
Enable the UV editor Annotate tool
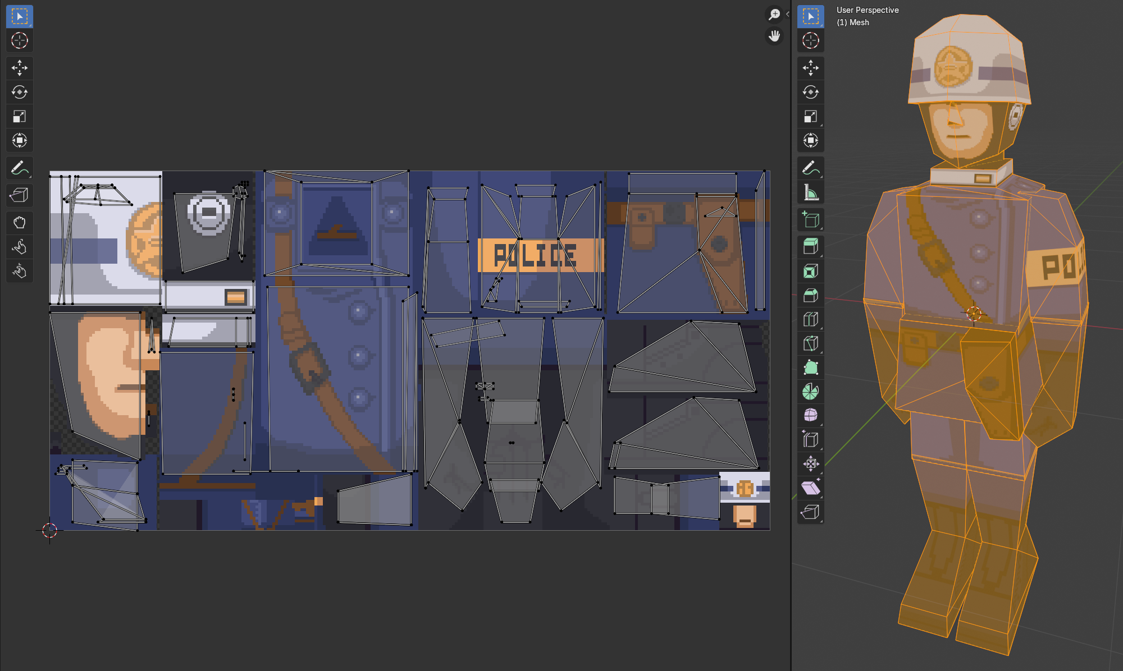[x=20, y=168]
